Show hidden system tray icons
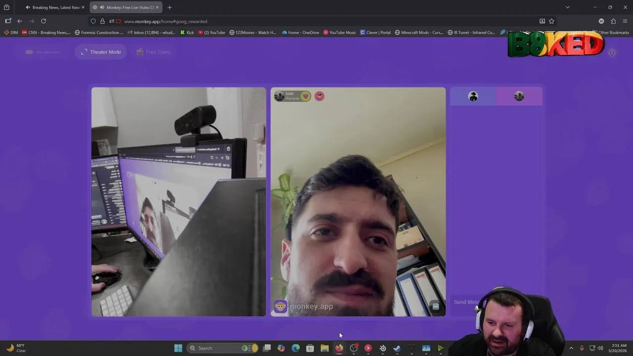 [571, 348]
